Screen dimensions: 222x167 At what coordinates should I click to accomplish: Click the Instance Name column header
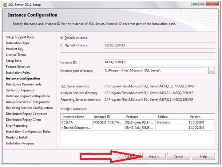pos(76,117)
